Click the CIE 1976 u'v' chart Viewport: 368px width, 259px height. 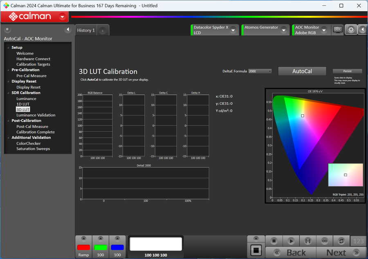[x=315, y=145]
